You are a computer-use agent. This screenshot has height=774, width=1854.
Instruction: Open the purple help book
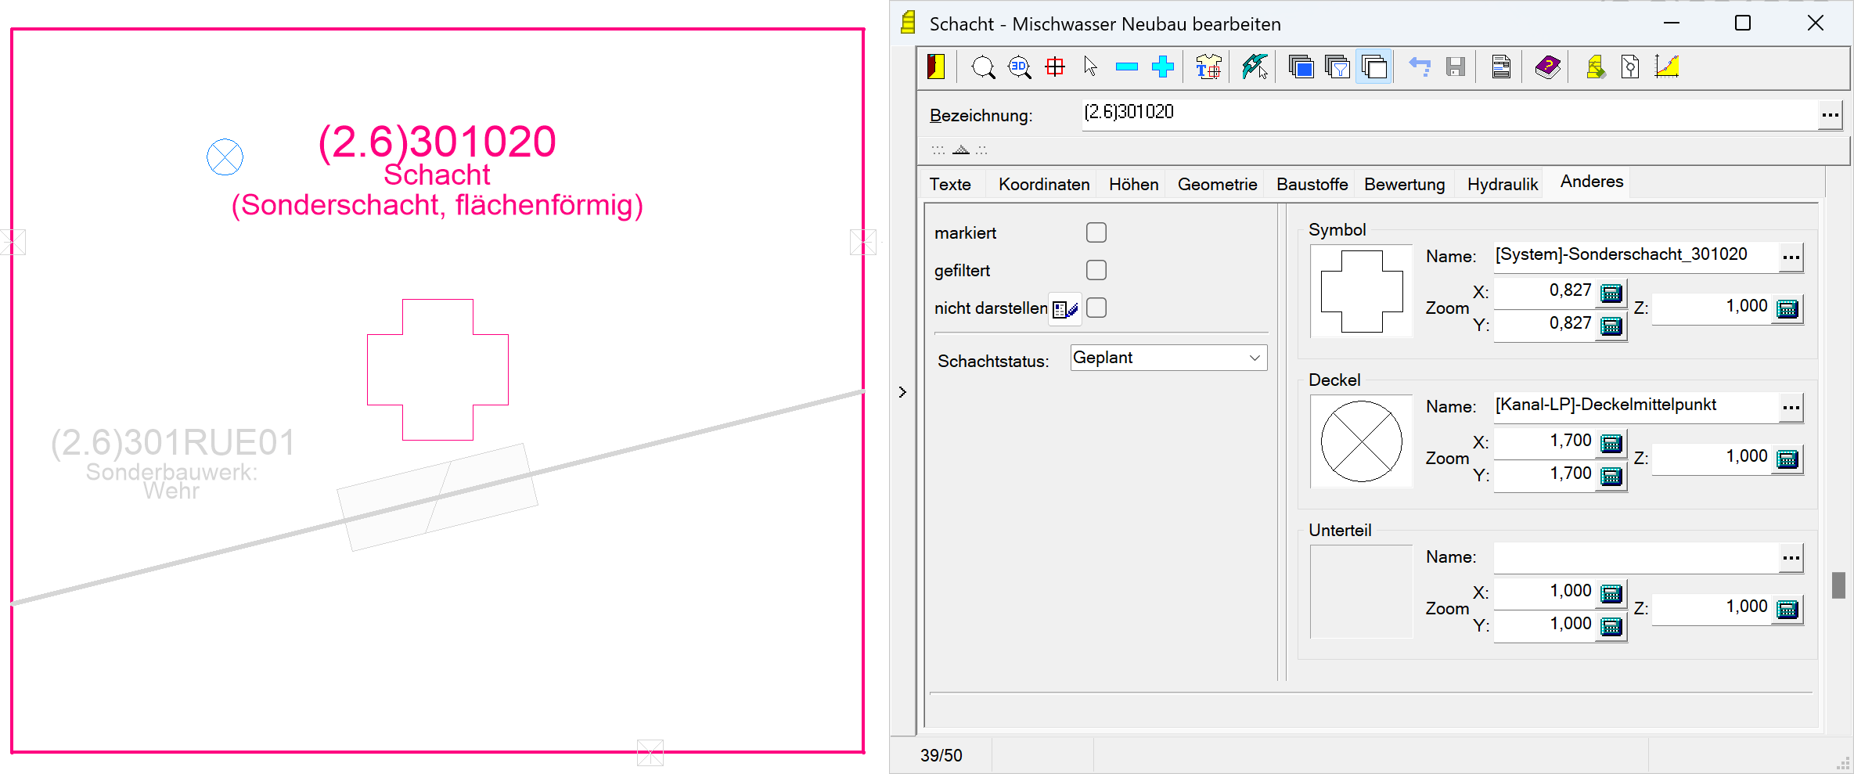pyautogui.click(x=1547, y=67)
